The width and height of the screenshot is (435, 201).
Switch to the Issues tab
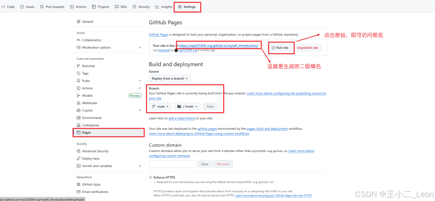tap(27, 7)
